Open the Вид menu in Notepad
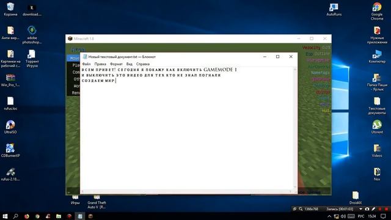Image resolution: width=391 pixels, height=220 pixels. 129,64
